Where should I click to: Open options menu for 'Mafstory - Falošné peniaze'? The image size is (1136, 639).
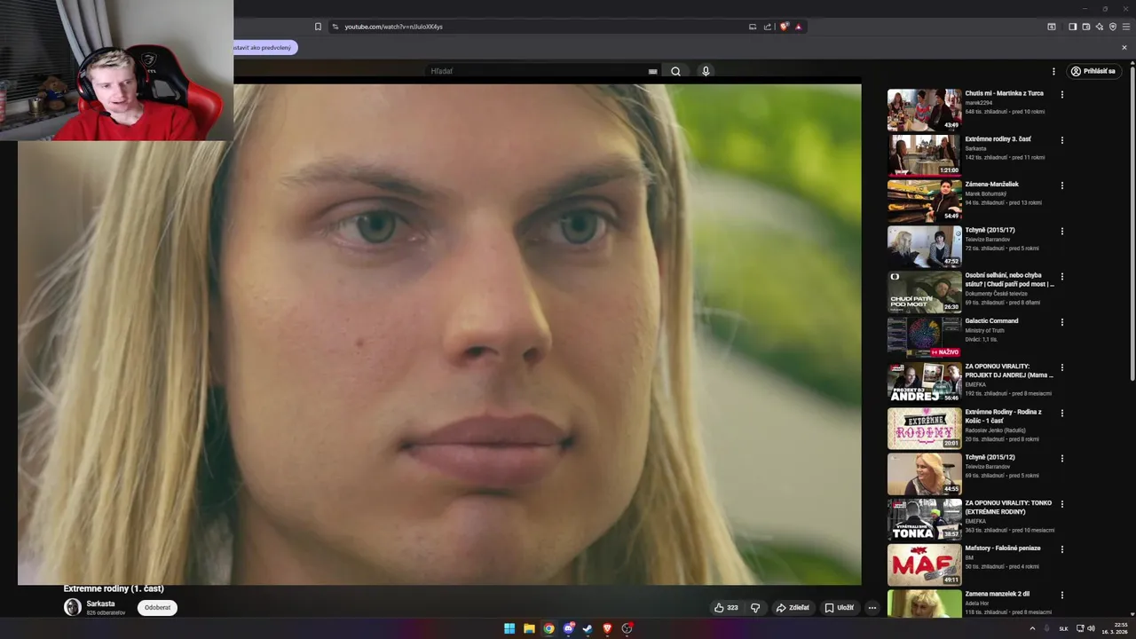[1062, 549]
